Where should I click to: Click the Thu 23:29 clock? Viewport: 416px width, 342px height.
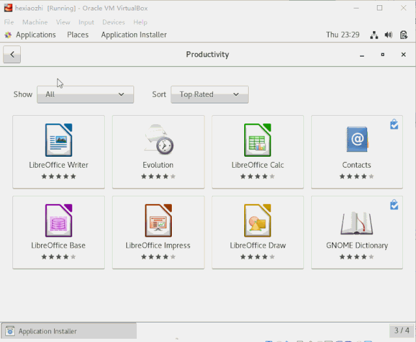343,34
